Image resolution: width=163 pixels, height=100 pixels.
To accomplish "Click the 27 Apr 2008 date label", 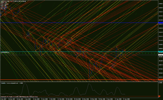I will click(x=126, y=99).
